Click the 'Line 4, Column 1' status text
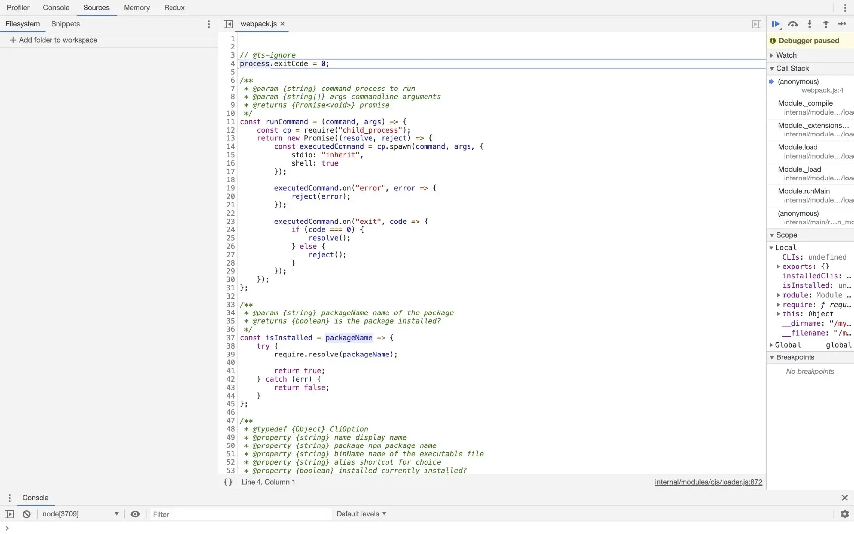Viewport: 854px width, 534px height. (x=268, y=482)
